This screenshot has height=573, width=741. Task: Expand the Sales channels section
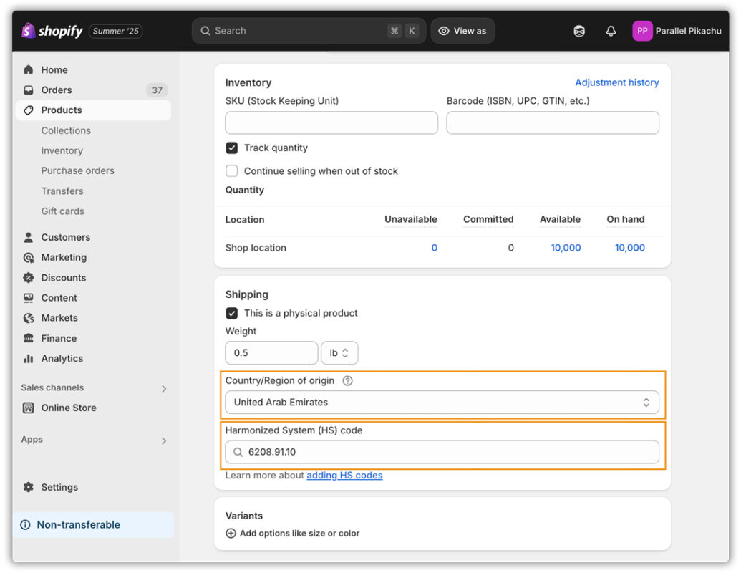coord(164,389)
